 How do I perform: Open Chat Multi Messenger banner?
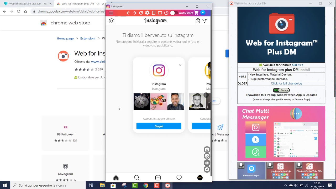(x=281, y=133)
